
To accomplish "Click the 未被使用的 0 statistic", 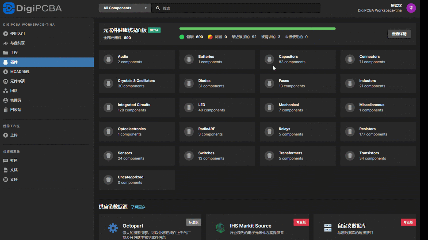I will [x=296, y=37].
